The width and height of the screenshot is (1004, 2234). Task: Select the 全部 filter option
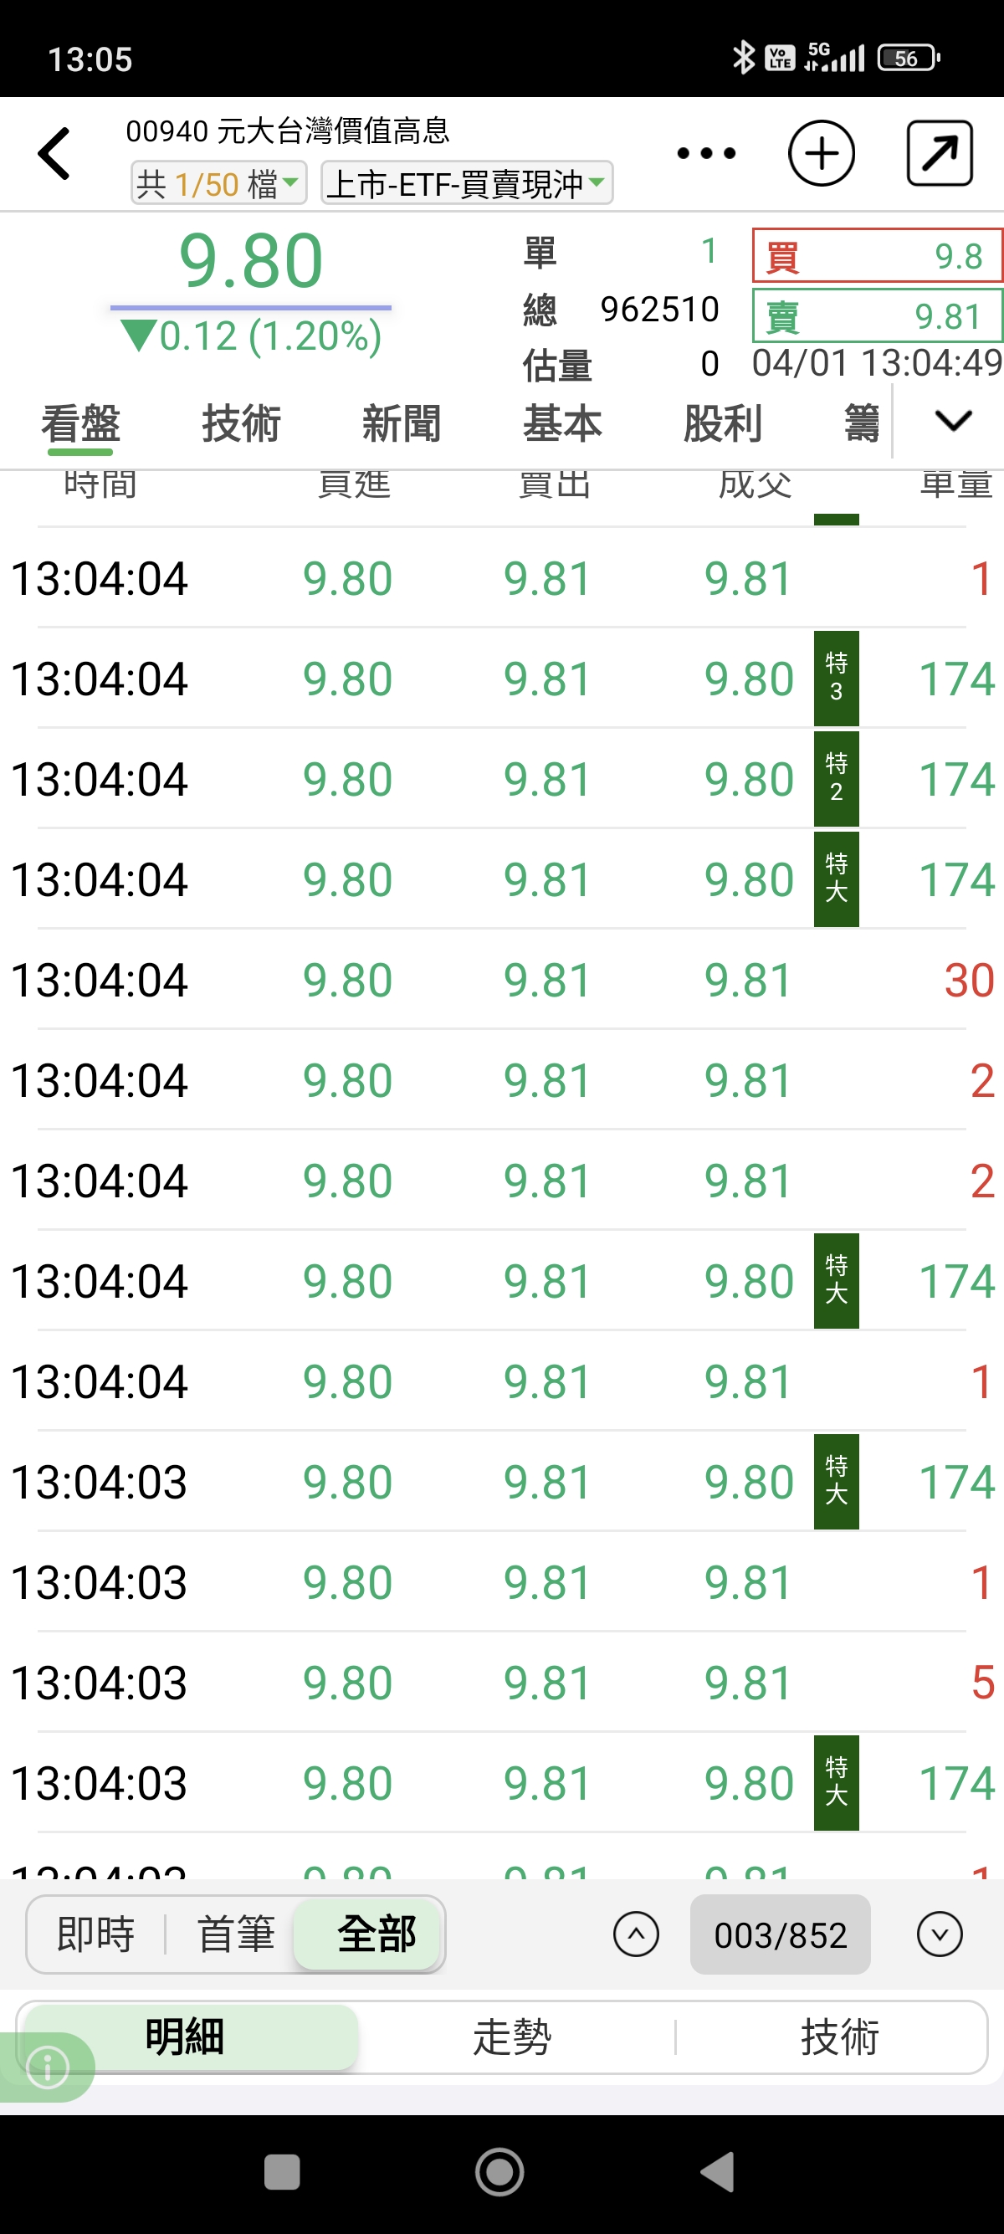tap(376, 1934)
